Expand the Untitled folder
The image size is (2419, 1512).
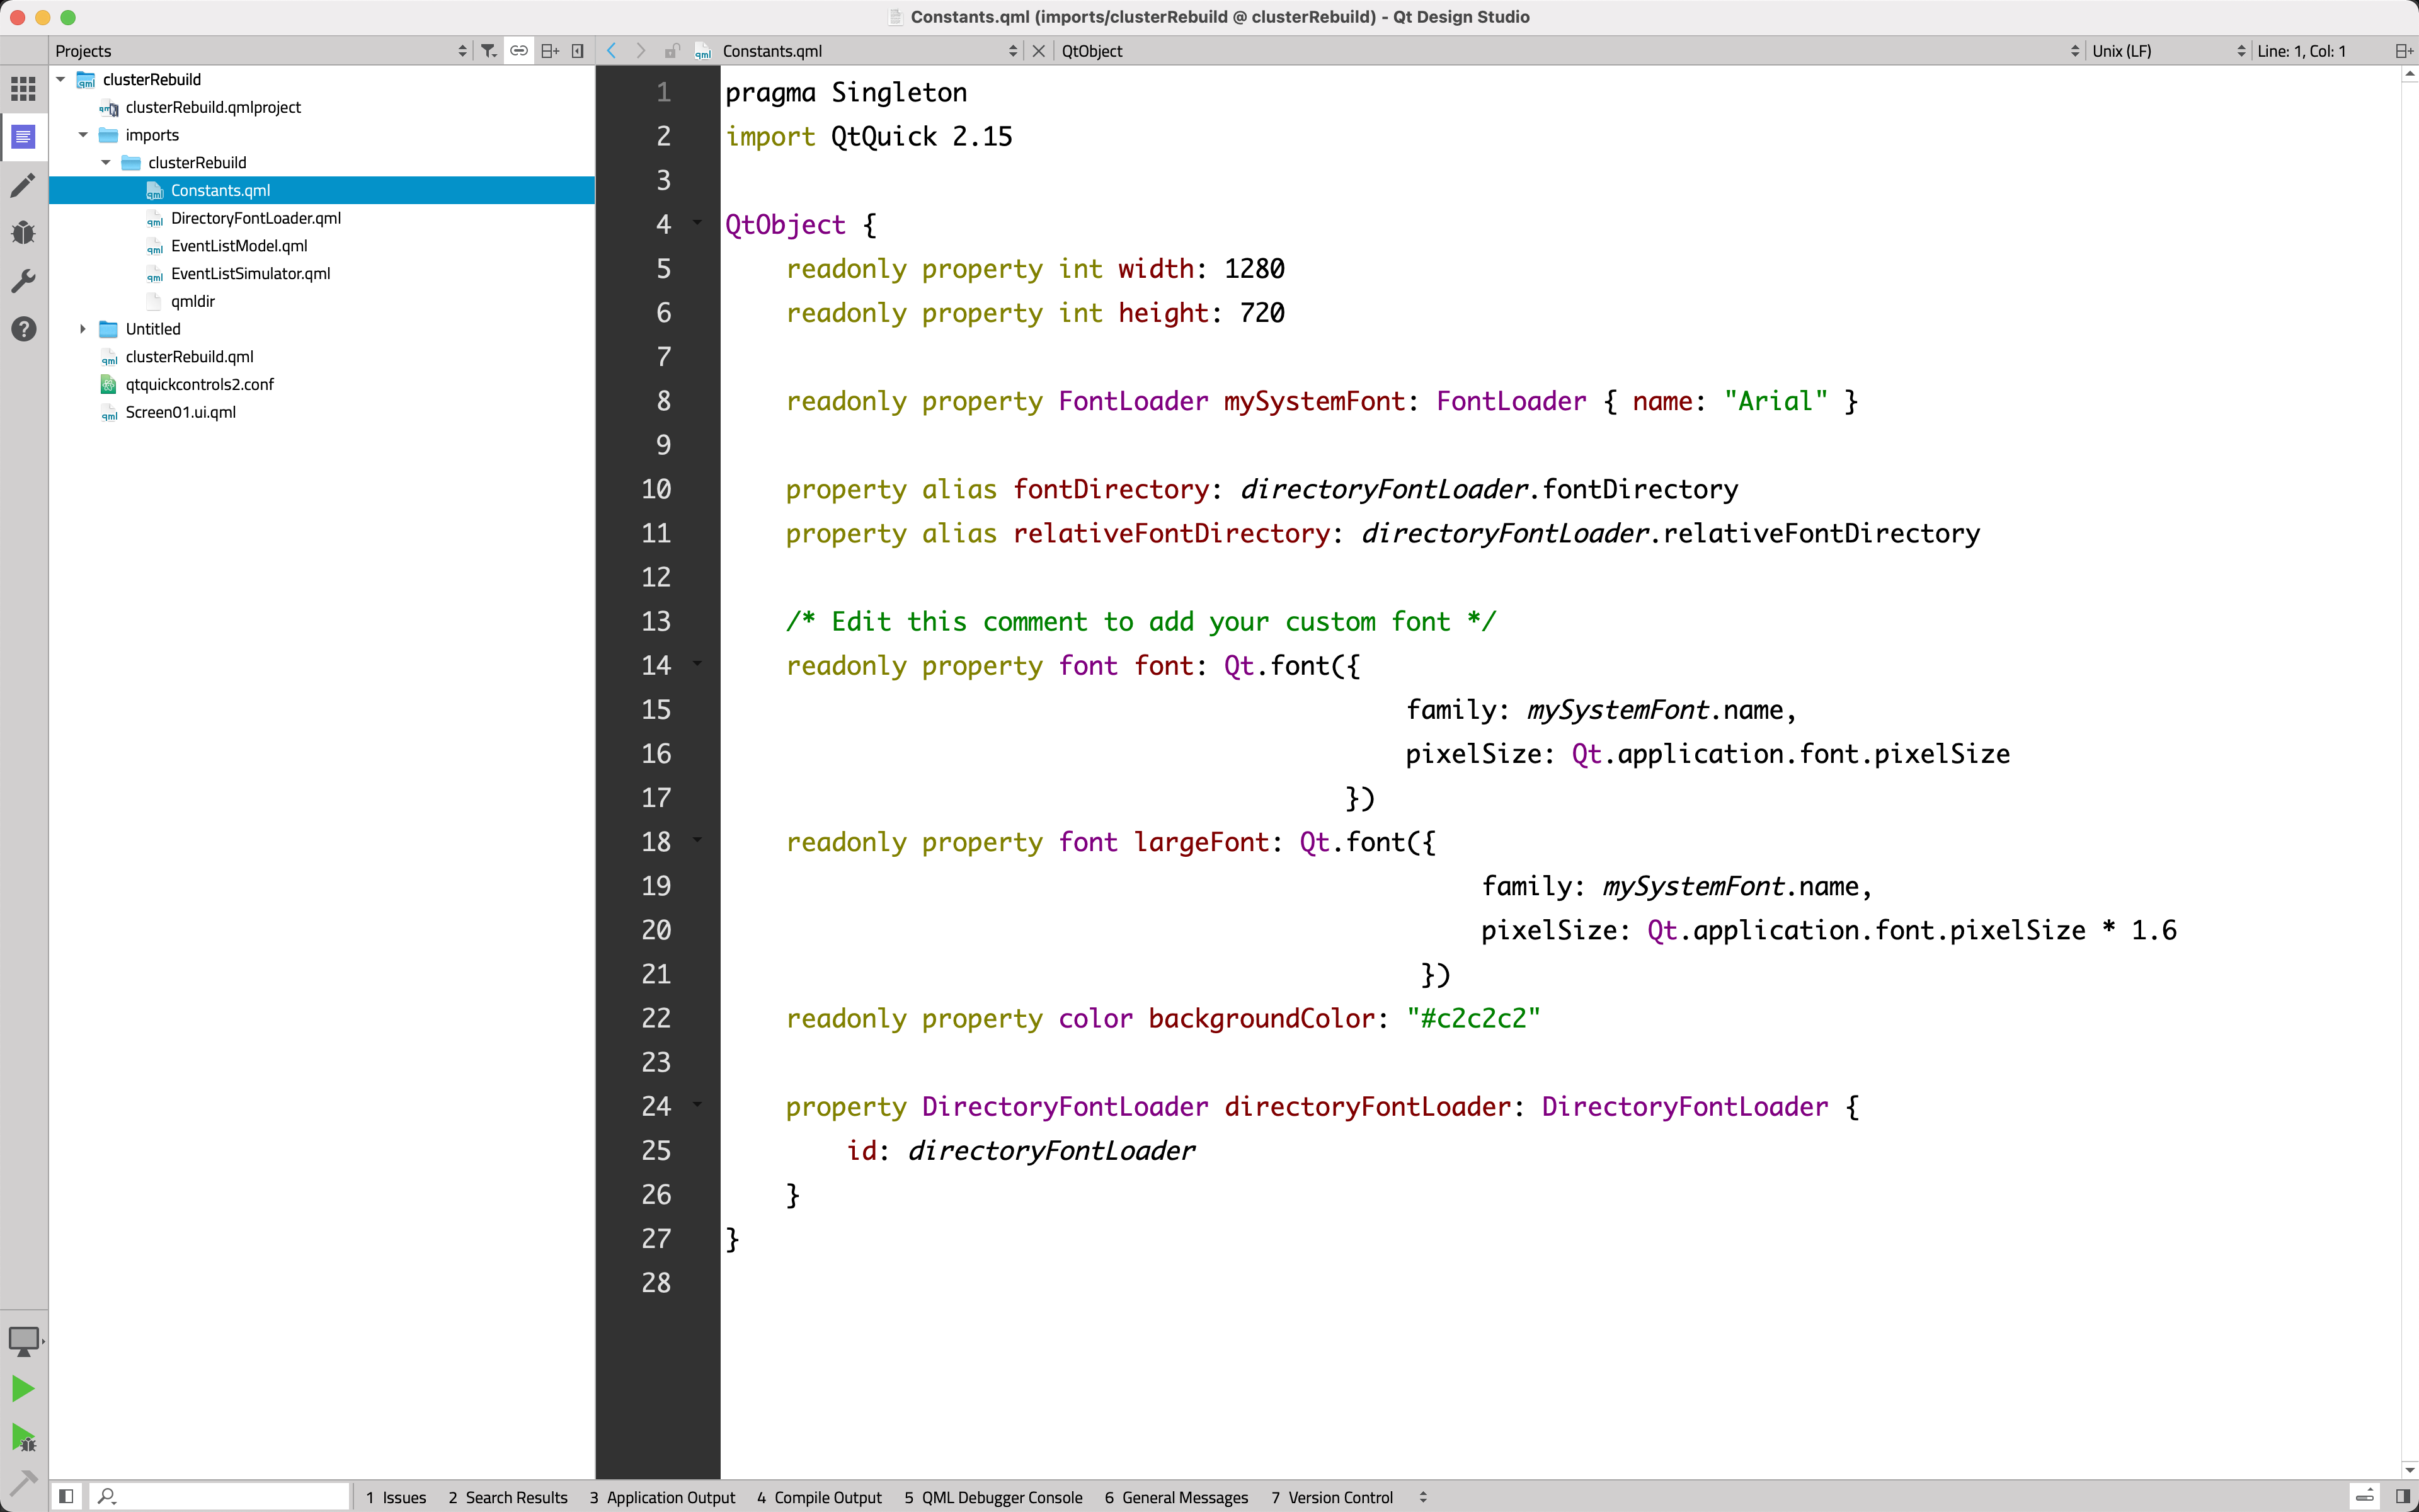tap(84, 329)
